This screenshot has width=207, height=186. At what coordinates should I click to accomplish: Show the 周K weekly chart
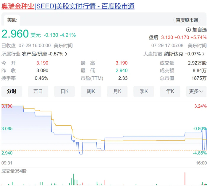[91, 91]
